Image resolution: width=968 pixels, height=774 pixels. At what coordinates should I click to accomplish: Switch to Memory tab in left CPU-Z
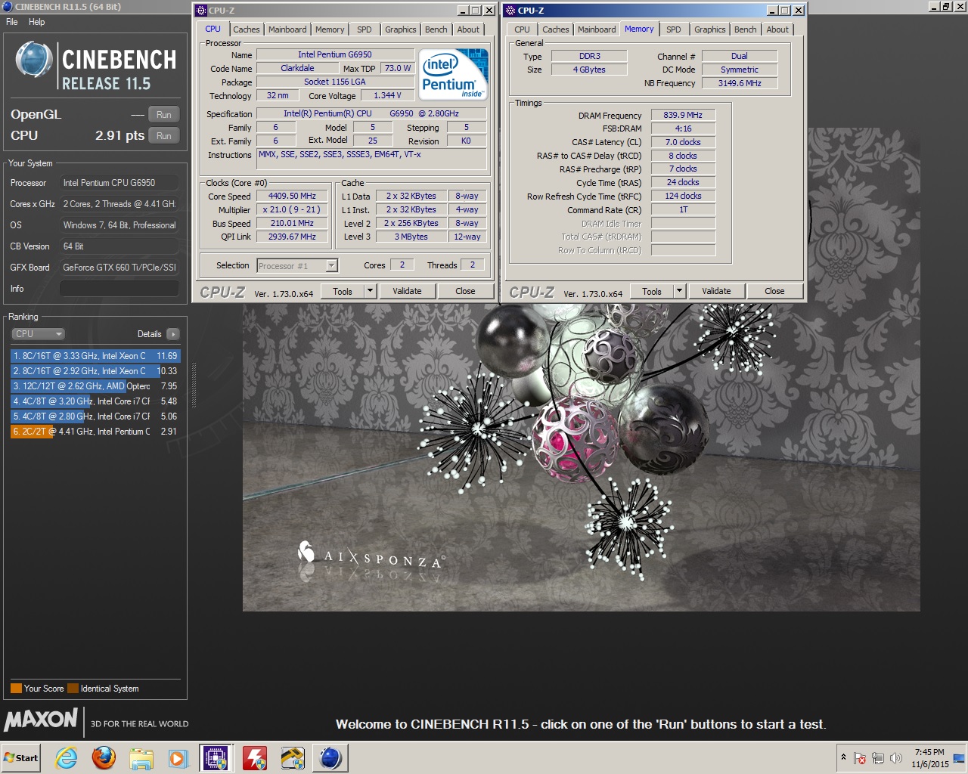330,29
